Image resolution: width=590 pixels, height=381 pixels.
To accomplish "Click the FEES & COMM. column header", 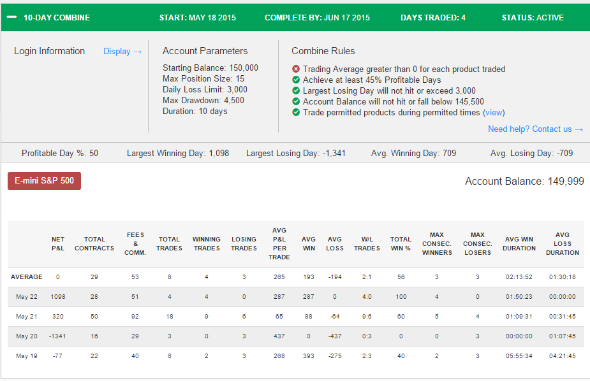I will [x=135, y=244].
